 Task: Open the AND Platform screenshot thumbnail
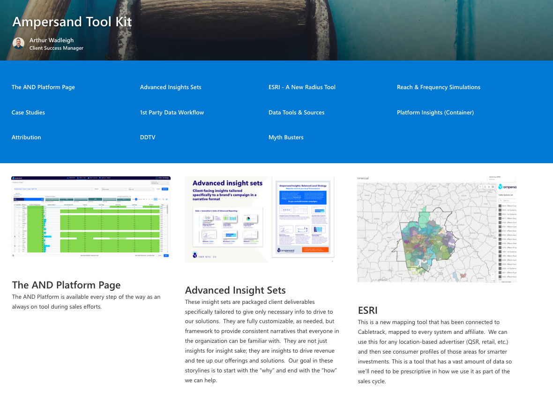tap(91, 217)
